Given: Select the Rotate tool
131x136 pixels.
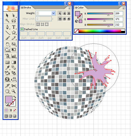Looking at the screenshot, I should click(x=7, y=44).
